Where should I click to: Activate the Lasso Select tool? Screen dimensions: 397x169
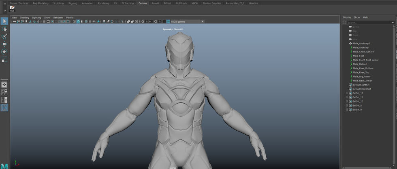4,29
